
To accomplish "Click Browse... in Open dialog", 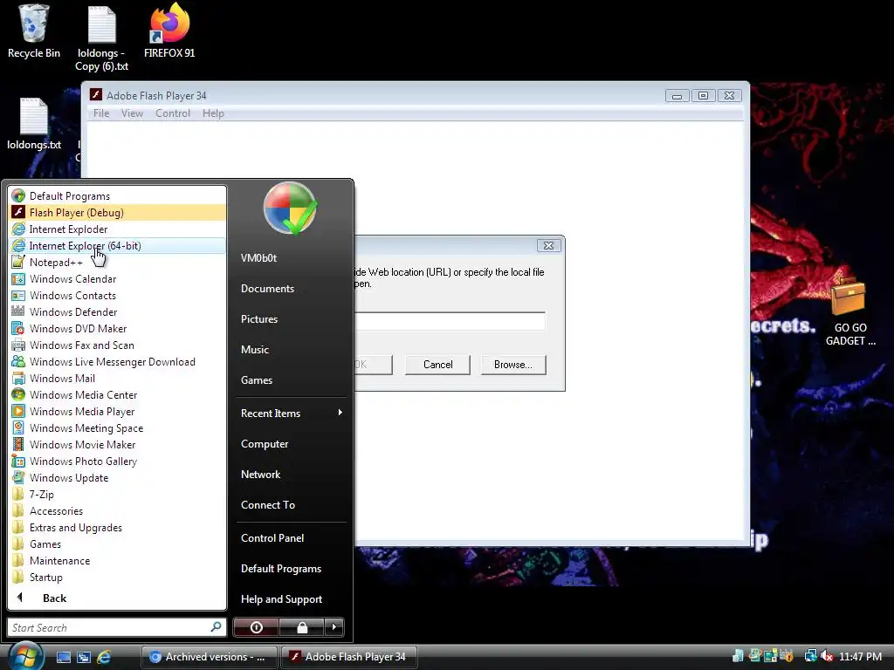I will pyautogui.click(x=513, y=365).
